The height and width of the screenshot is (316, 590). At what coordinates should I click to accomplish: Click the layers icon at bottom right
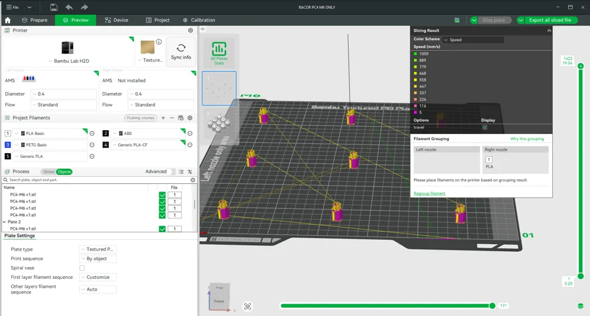(581, 305)
